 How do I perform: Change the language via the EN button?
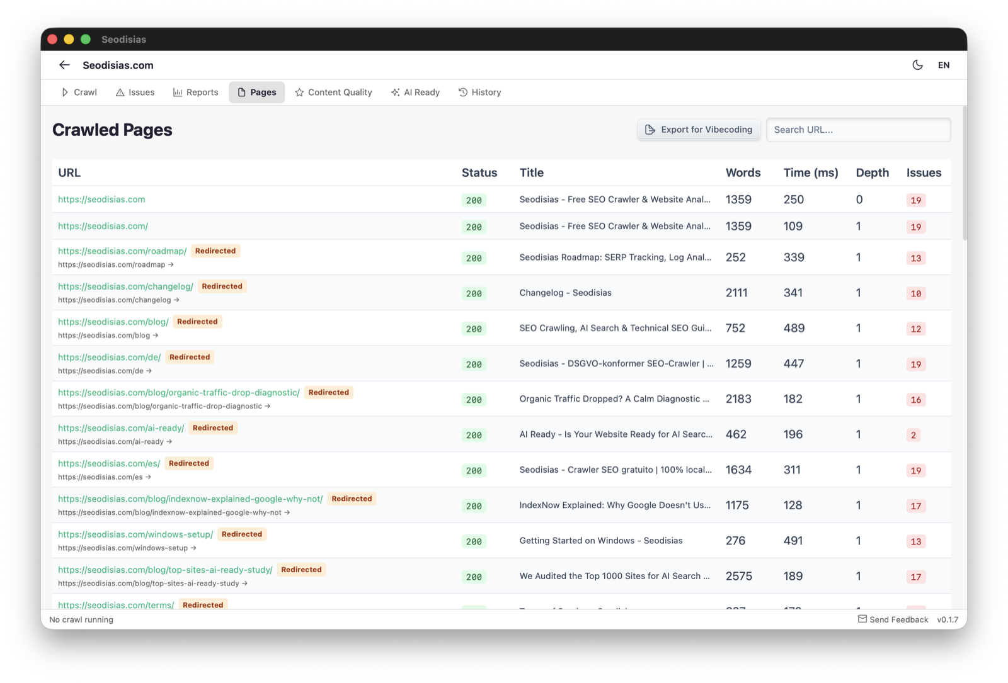(943, 65)
